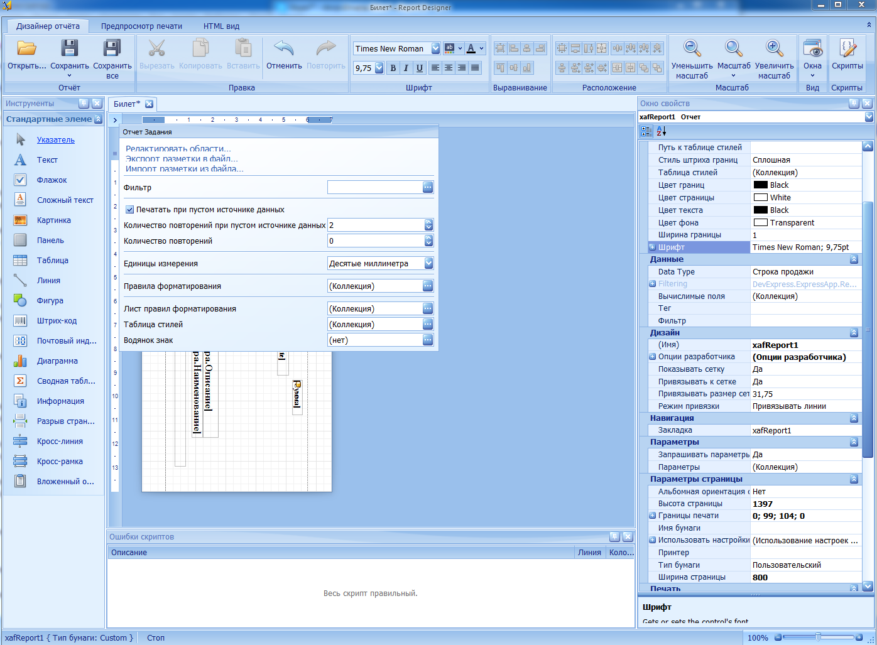Screen dimensions: 877x645
Task: Click Импорт разметки из файла link
Action: 184,169
